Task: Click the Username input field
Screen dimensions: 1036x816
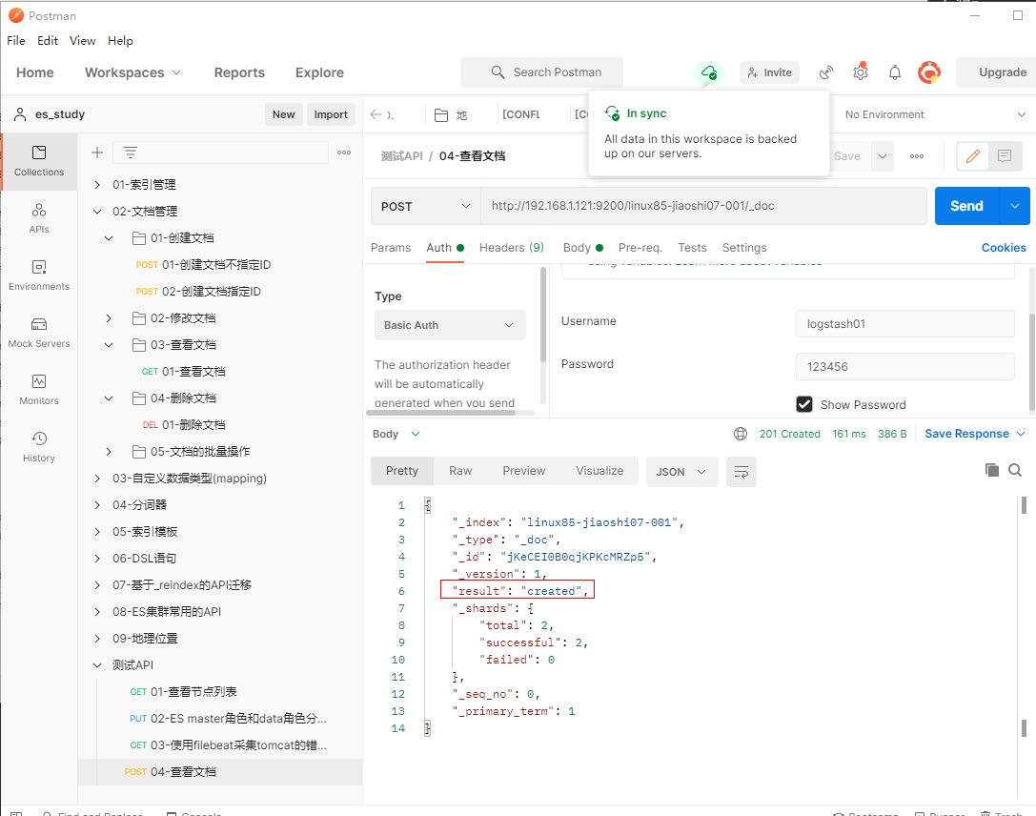Action: point(904,324)
